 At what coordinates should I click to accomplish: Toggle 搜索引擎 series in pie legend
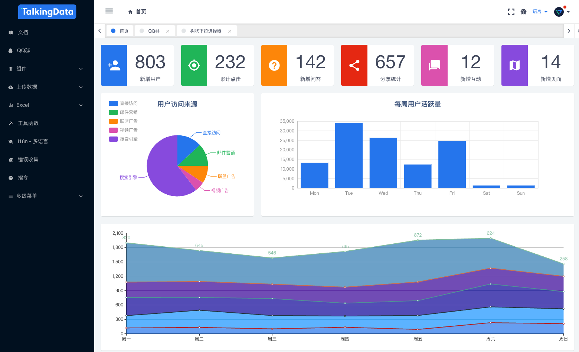click(x=123, y=139)
